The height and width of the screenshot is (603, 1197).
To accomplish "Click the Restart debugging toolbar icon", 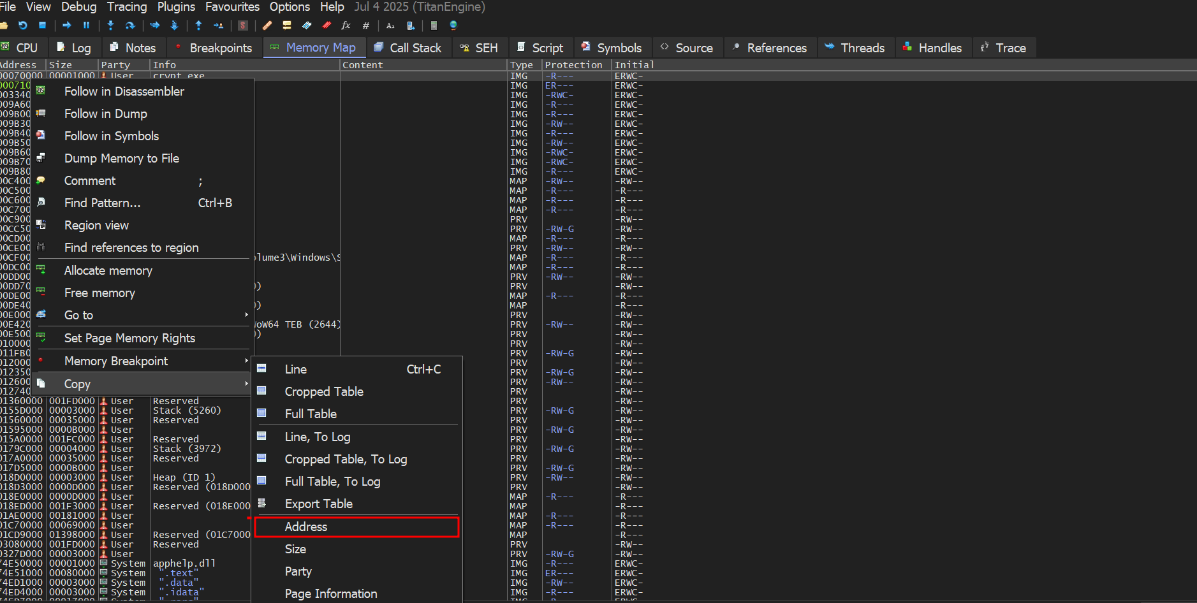I will pyautogui.click(x=23, y=25).
